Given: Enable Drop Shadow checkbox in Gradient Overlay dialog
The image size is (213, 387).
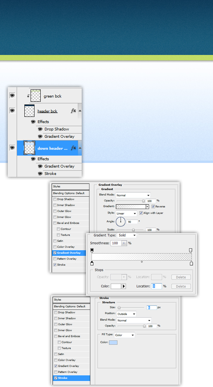Looking at the screenshot, I should tap(55, 199).
